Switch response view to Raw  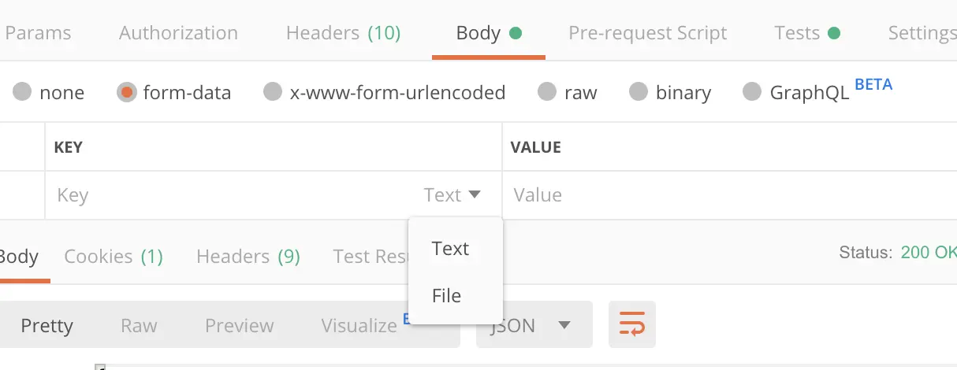[x=139, y=325]
